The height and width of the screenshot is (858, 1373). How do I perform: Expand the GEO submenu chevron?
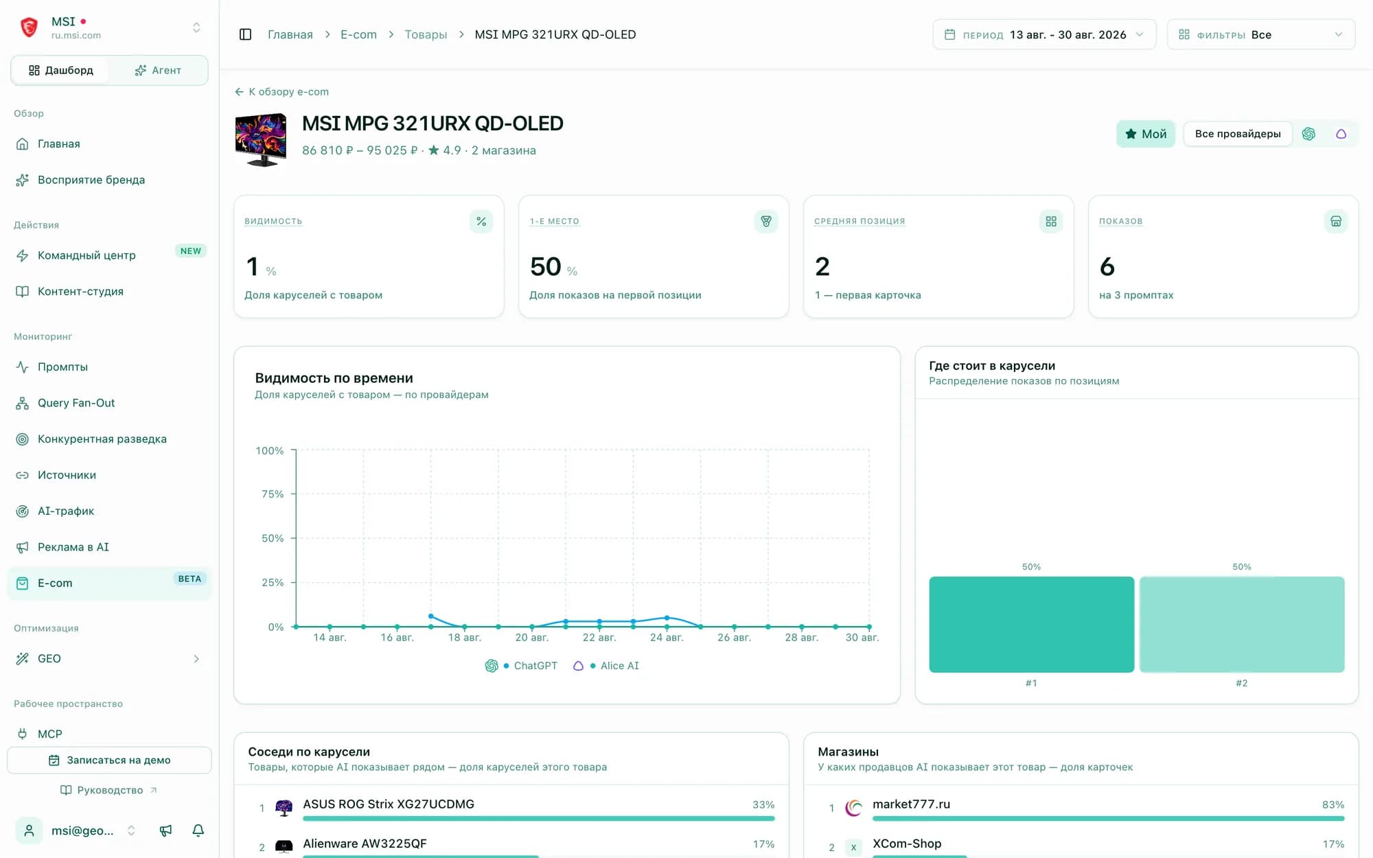(196, 659)
